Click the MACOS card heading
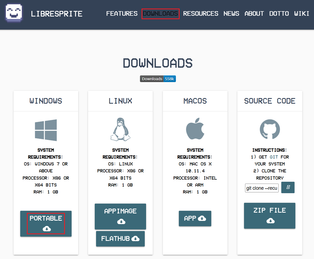The width and height of the screenshot is (314, 259). 195,101
